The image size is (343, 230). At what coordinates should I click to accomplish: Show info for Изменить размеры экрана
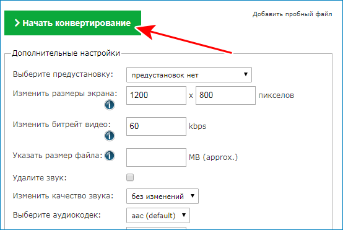pyautogui.click(x=110, y=105)
